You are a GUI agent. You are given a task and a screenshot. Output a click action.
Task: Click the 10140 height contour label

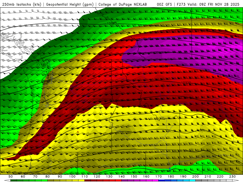point(146,39)
